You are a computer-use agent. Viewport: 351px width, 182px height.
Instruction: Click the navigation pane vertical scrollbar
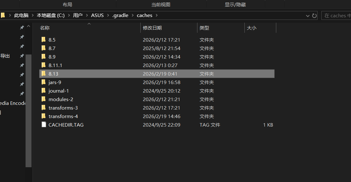pos(29,110)
